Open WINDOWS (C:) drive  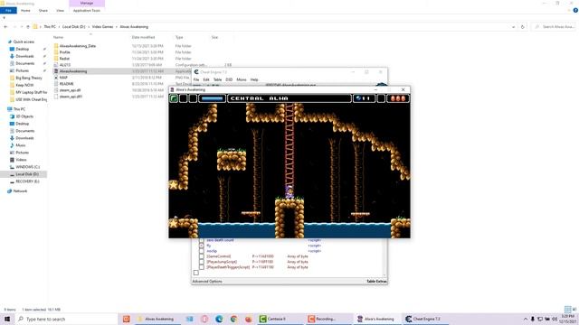click(x=28, y=167)
